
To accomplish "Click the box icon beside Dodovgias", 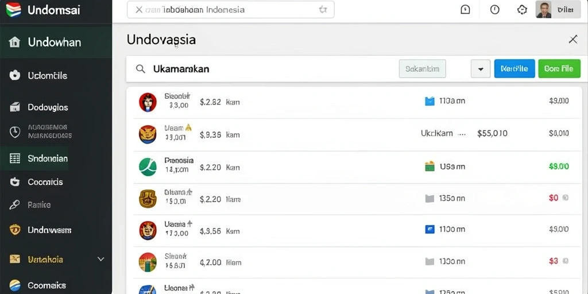I will [14, 107].
